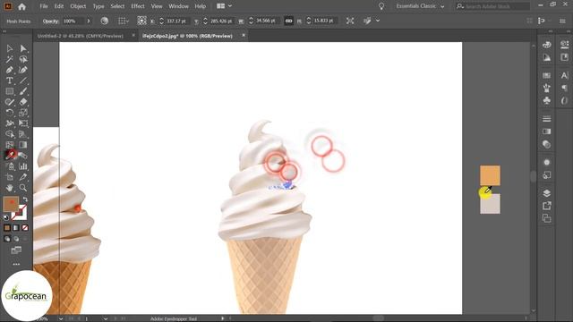
Task: Select the Magic Wand tool
Action: coord(10,59)
